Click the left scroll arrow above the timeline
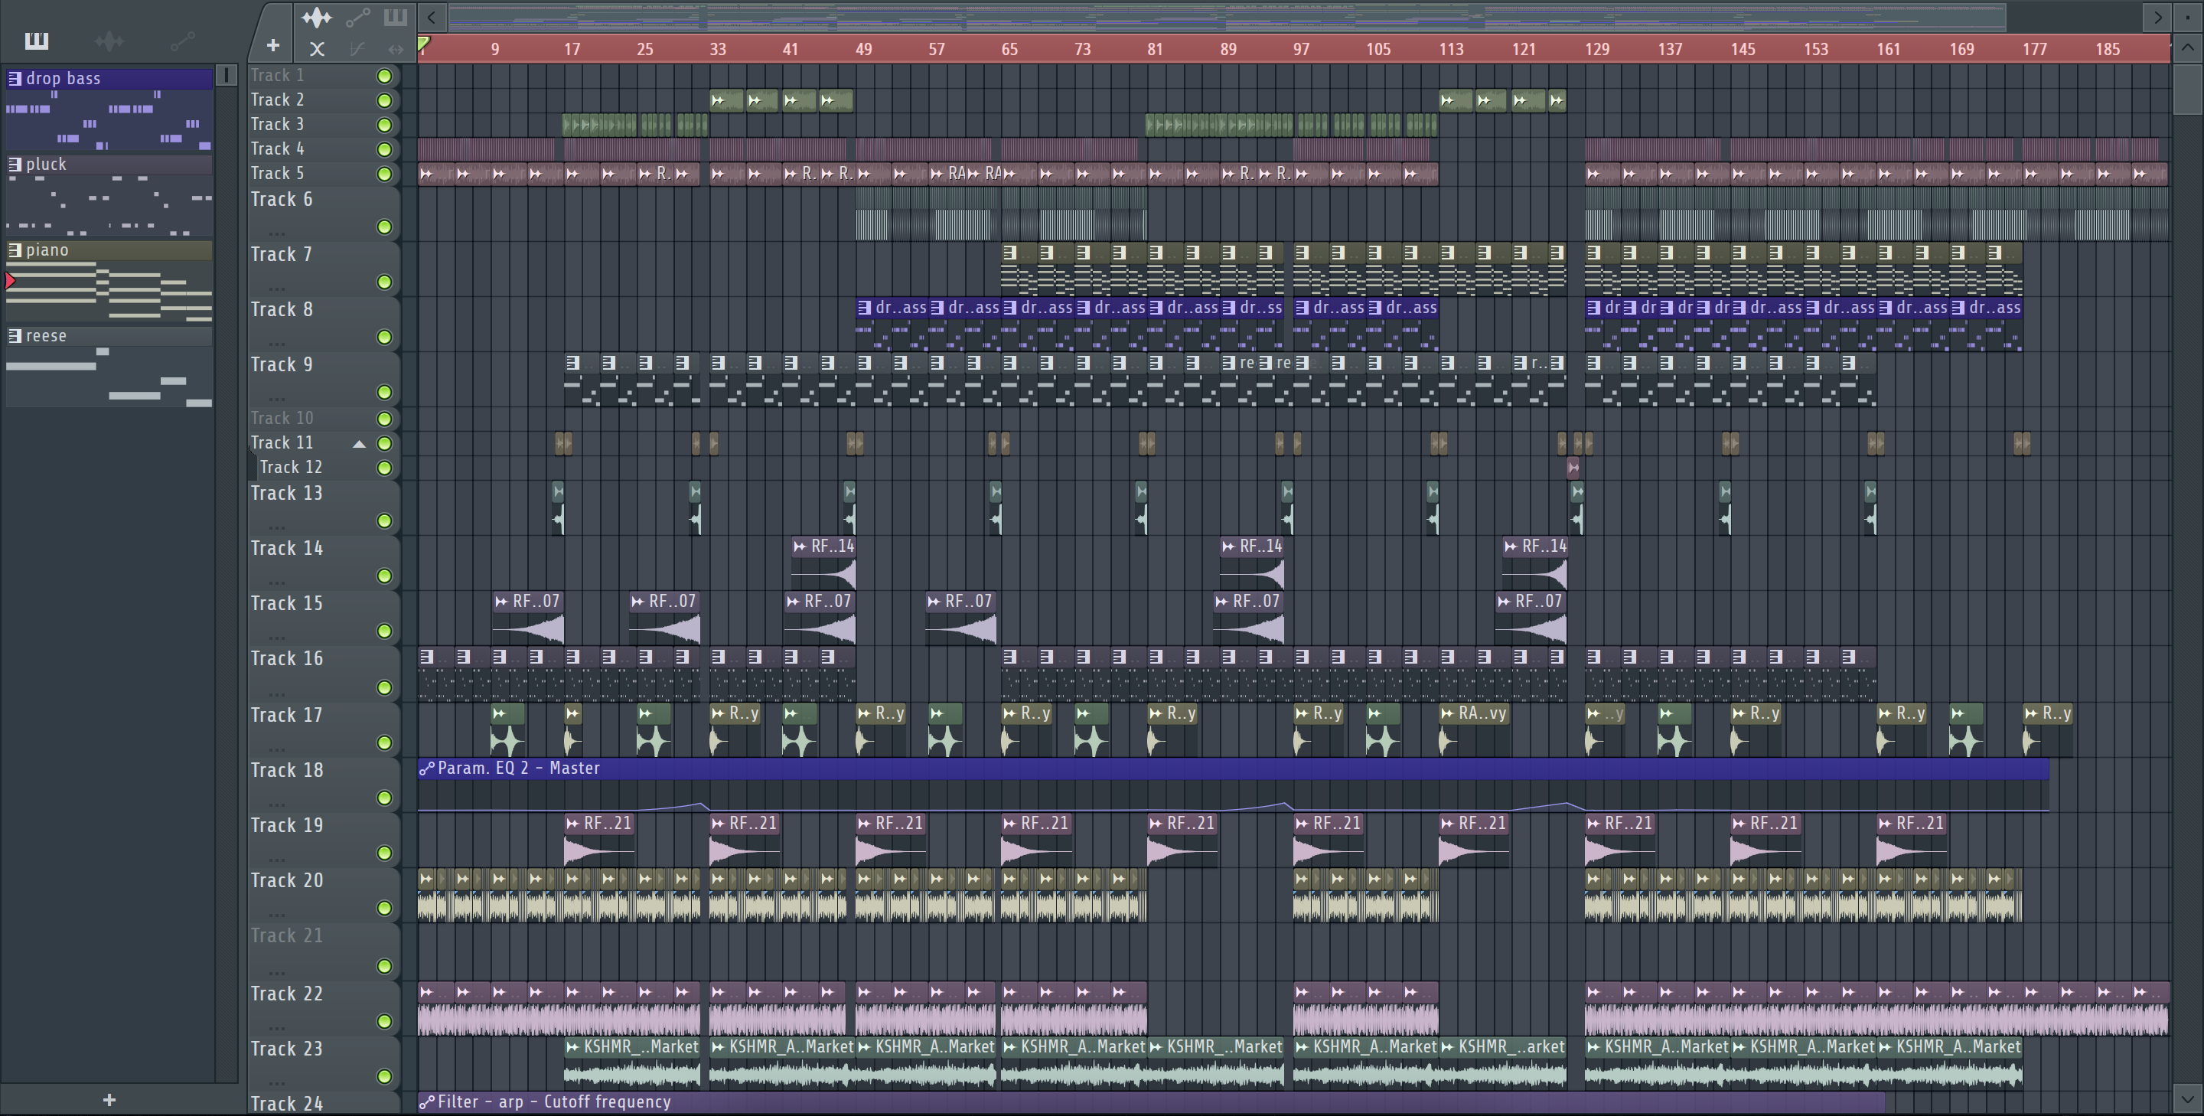Image resolution: width=2204 pixels, height=1116 pixels. click(432, 16)
